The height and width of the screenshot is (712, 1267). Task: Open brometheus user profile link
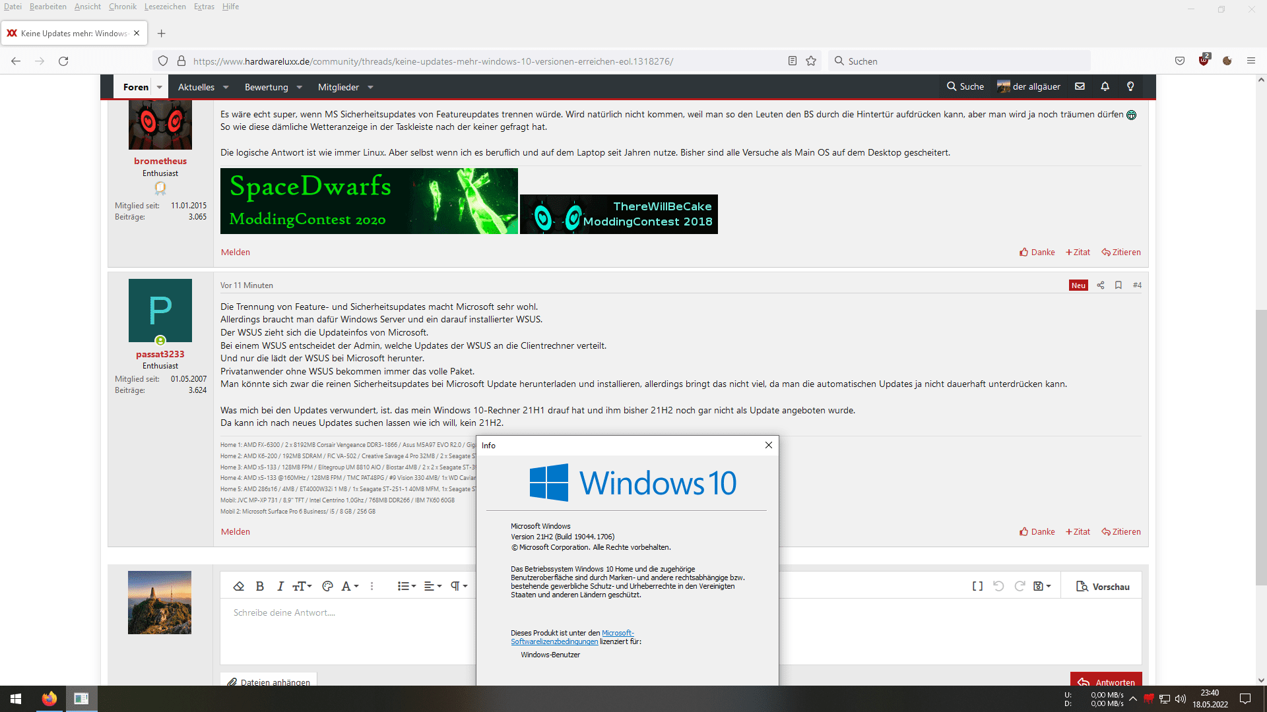160,161
